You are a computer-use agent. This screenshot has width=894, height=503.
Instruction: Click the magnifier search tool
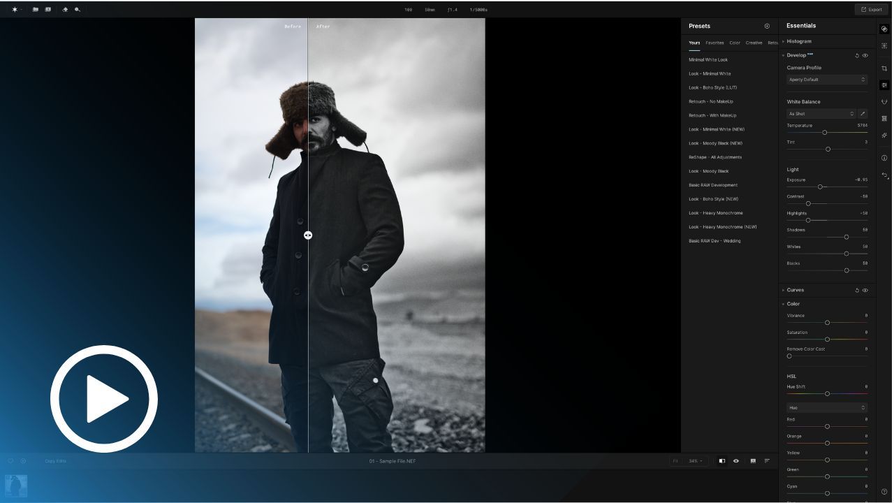[x=77, y=10]
